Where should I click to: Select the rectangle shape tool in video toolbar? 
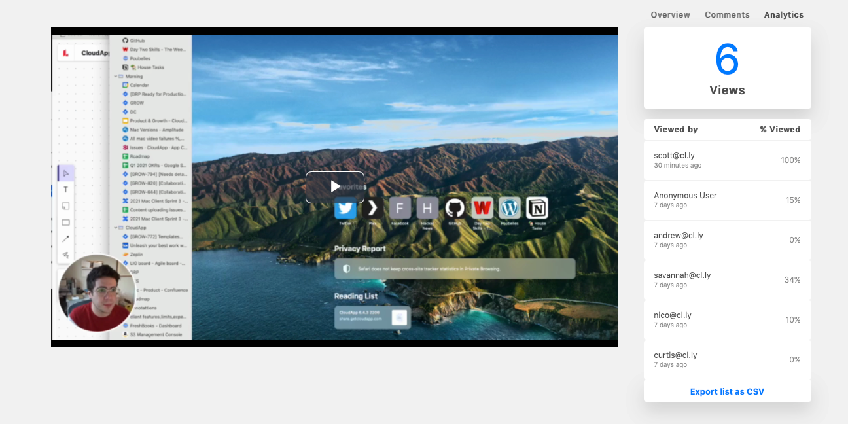pos(65,222)
